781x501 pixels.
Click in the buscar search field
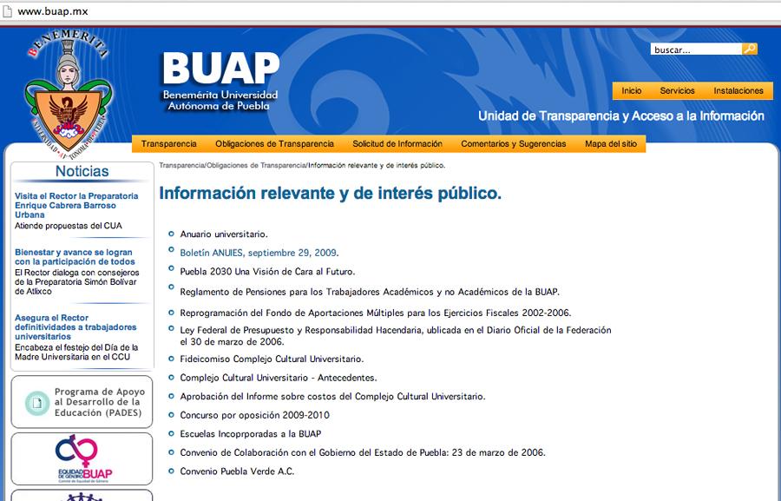[696, 49]
